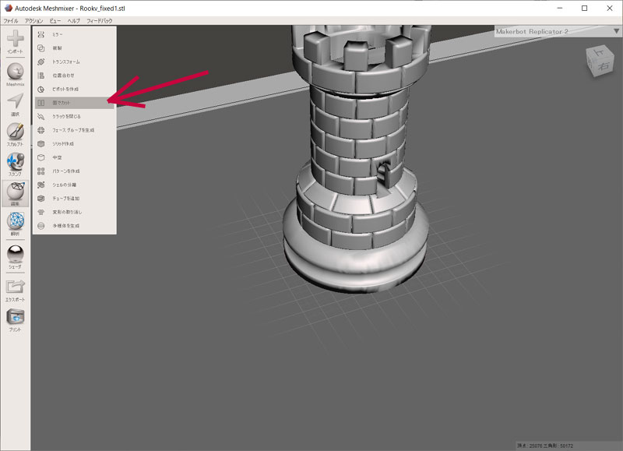Click the Import (インポート) plus icon

[15, 40]
